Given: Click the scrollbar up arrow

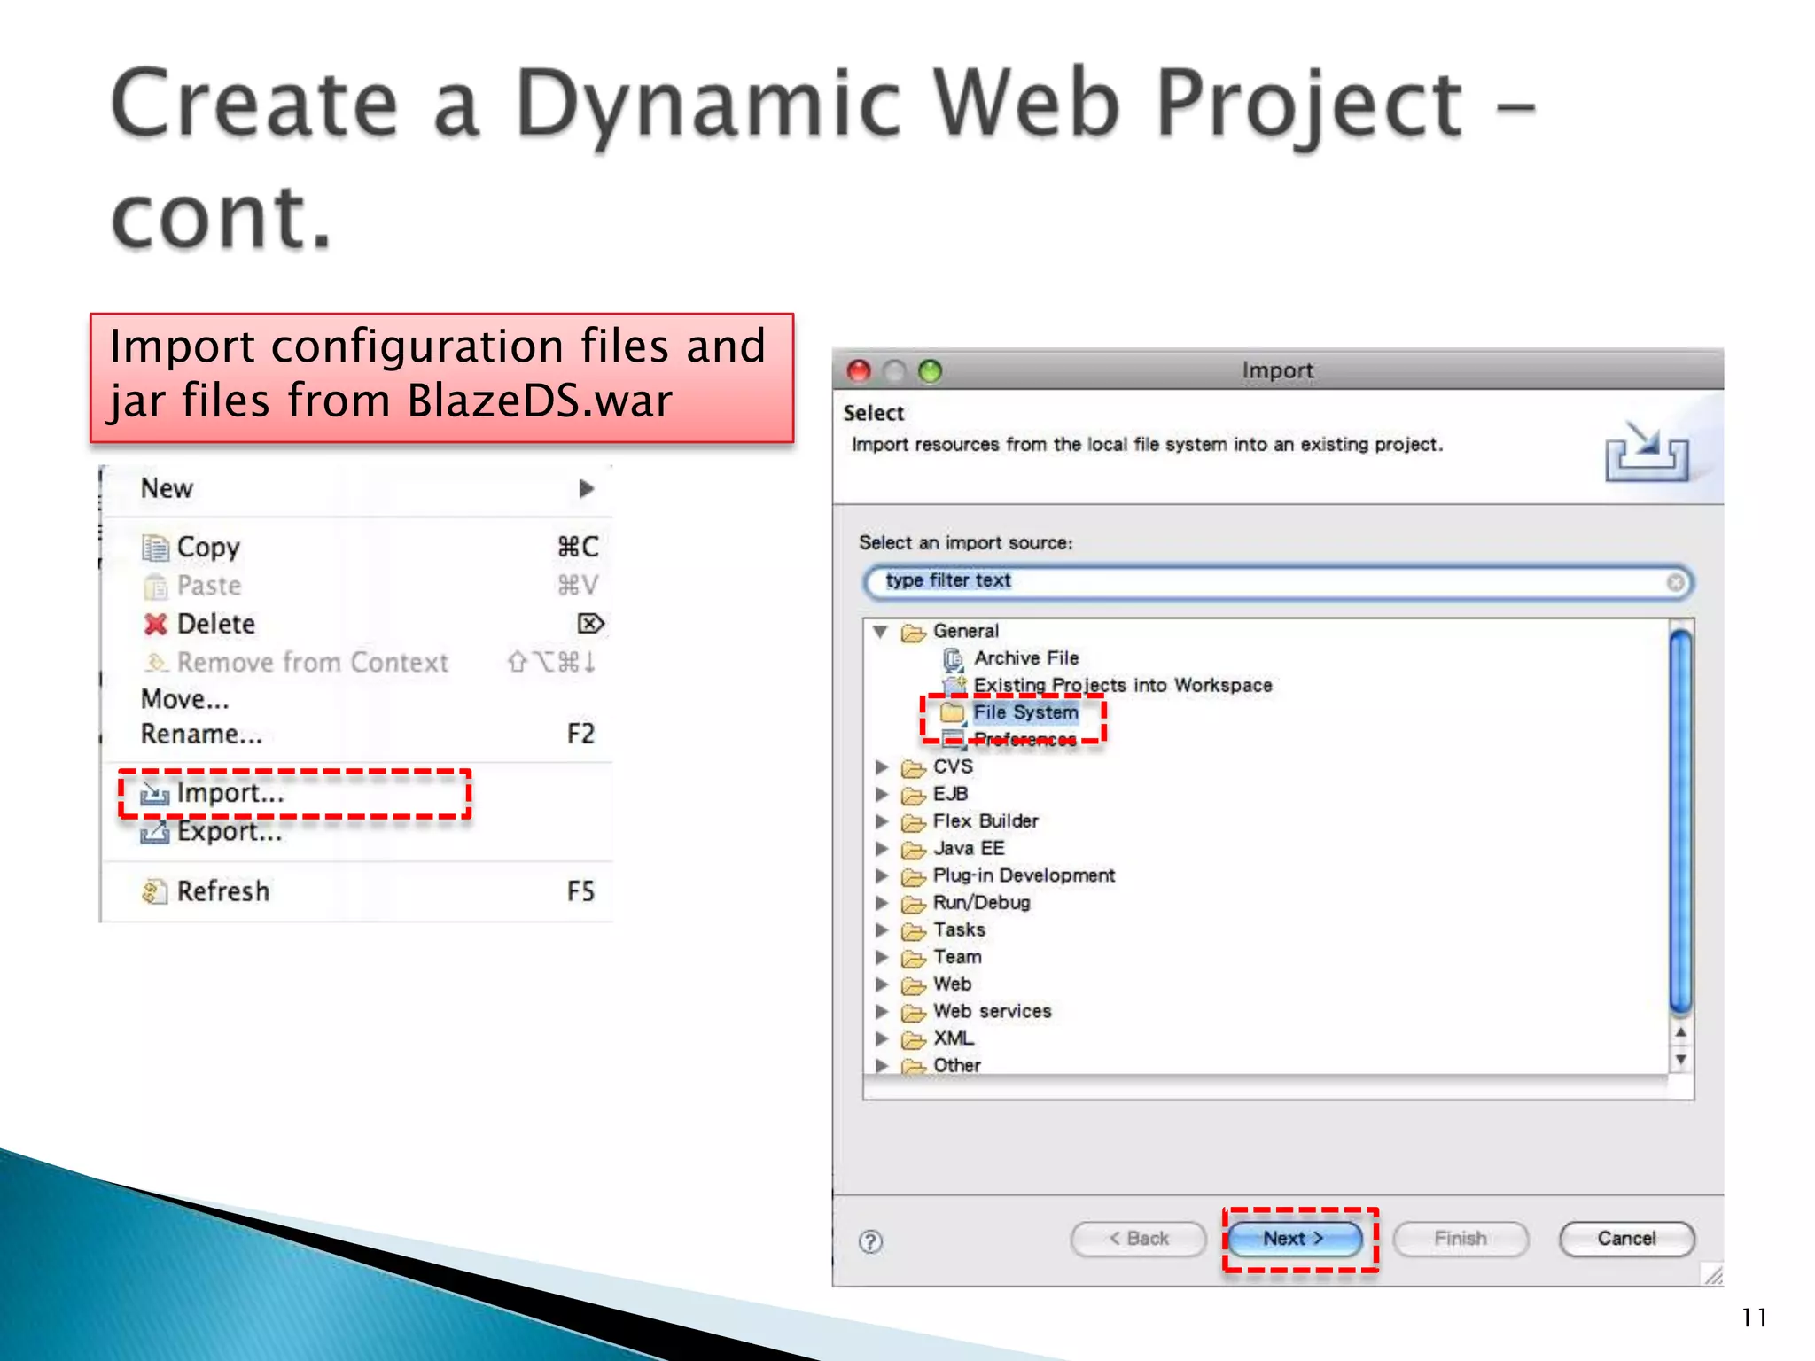Looking at the screenshot, I should point(1680,1033).
